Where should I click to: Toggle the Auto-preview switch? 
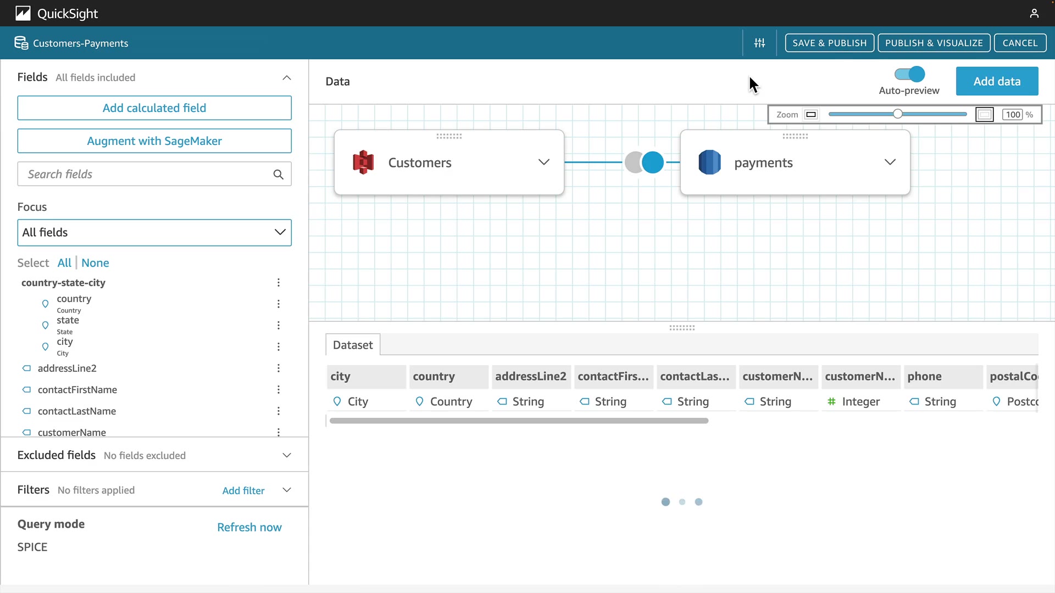pos(909,74)
